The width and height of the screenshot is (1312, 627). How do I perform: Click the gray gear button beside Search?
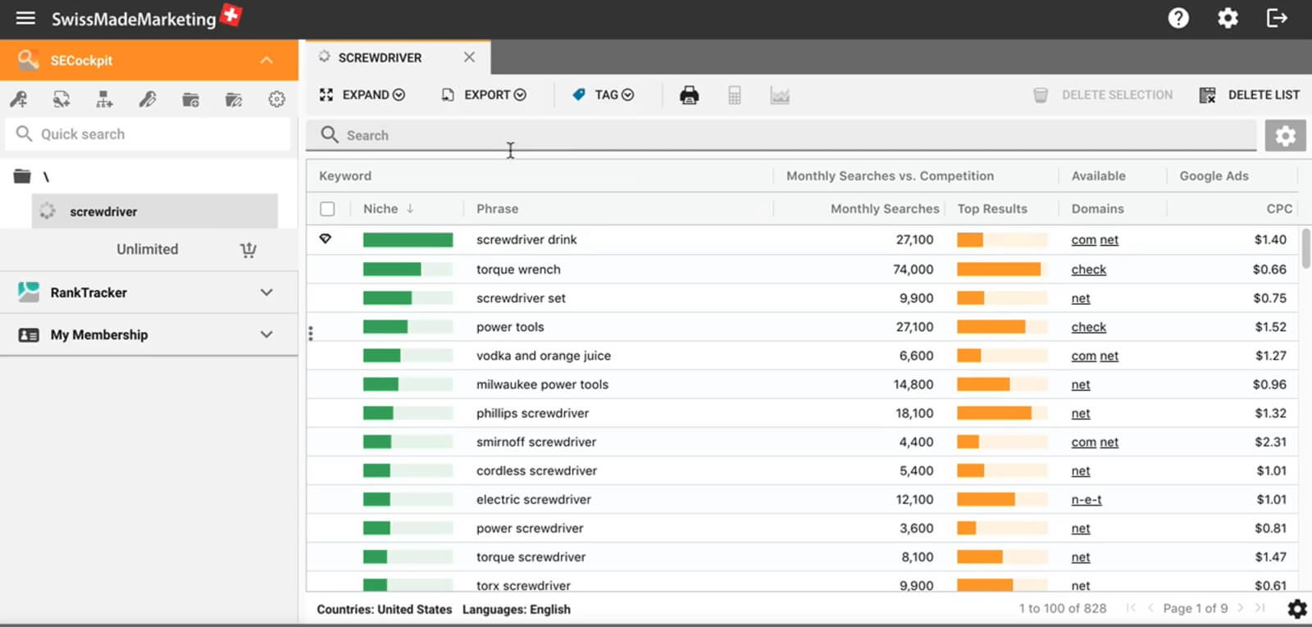pyautogui.click(x=1285, y=135)
